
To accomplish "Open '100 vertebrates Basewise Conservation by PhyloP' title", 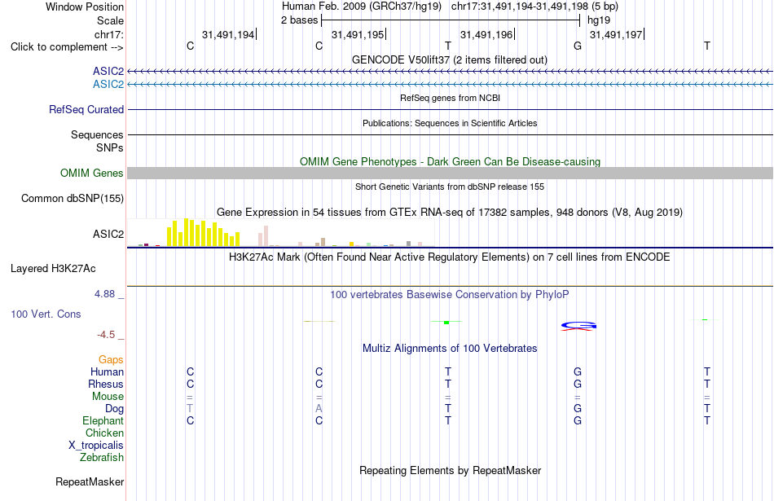I will tap(450, 295).
